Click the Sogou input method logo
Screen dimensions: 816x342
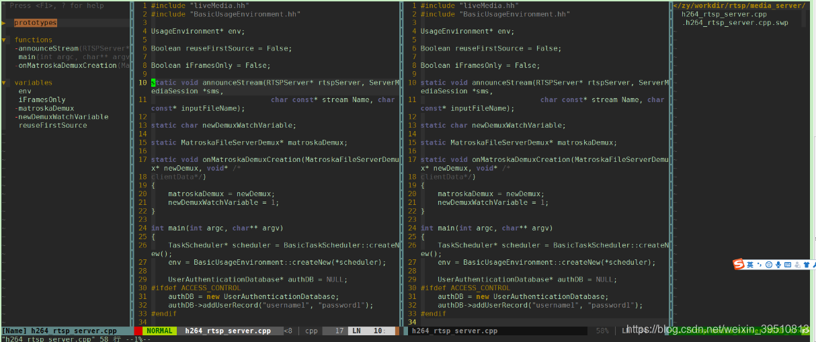[739, 264]
